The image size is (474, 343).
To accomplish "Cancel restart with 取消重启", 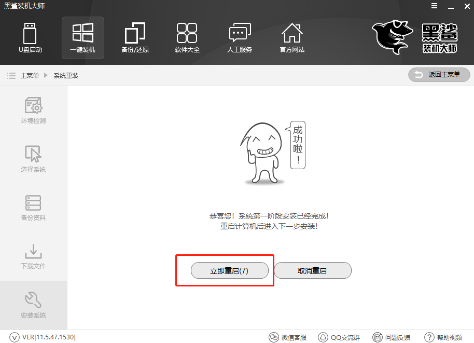I will 313,270.
